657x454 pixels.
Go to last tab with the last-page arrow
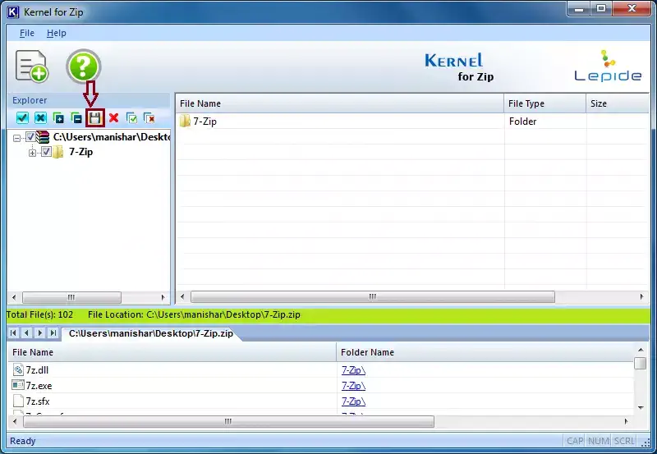53,333
